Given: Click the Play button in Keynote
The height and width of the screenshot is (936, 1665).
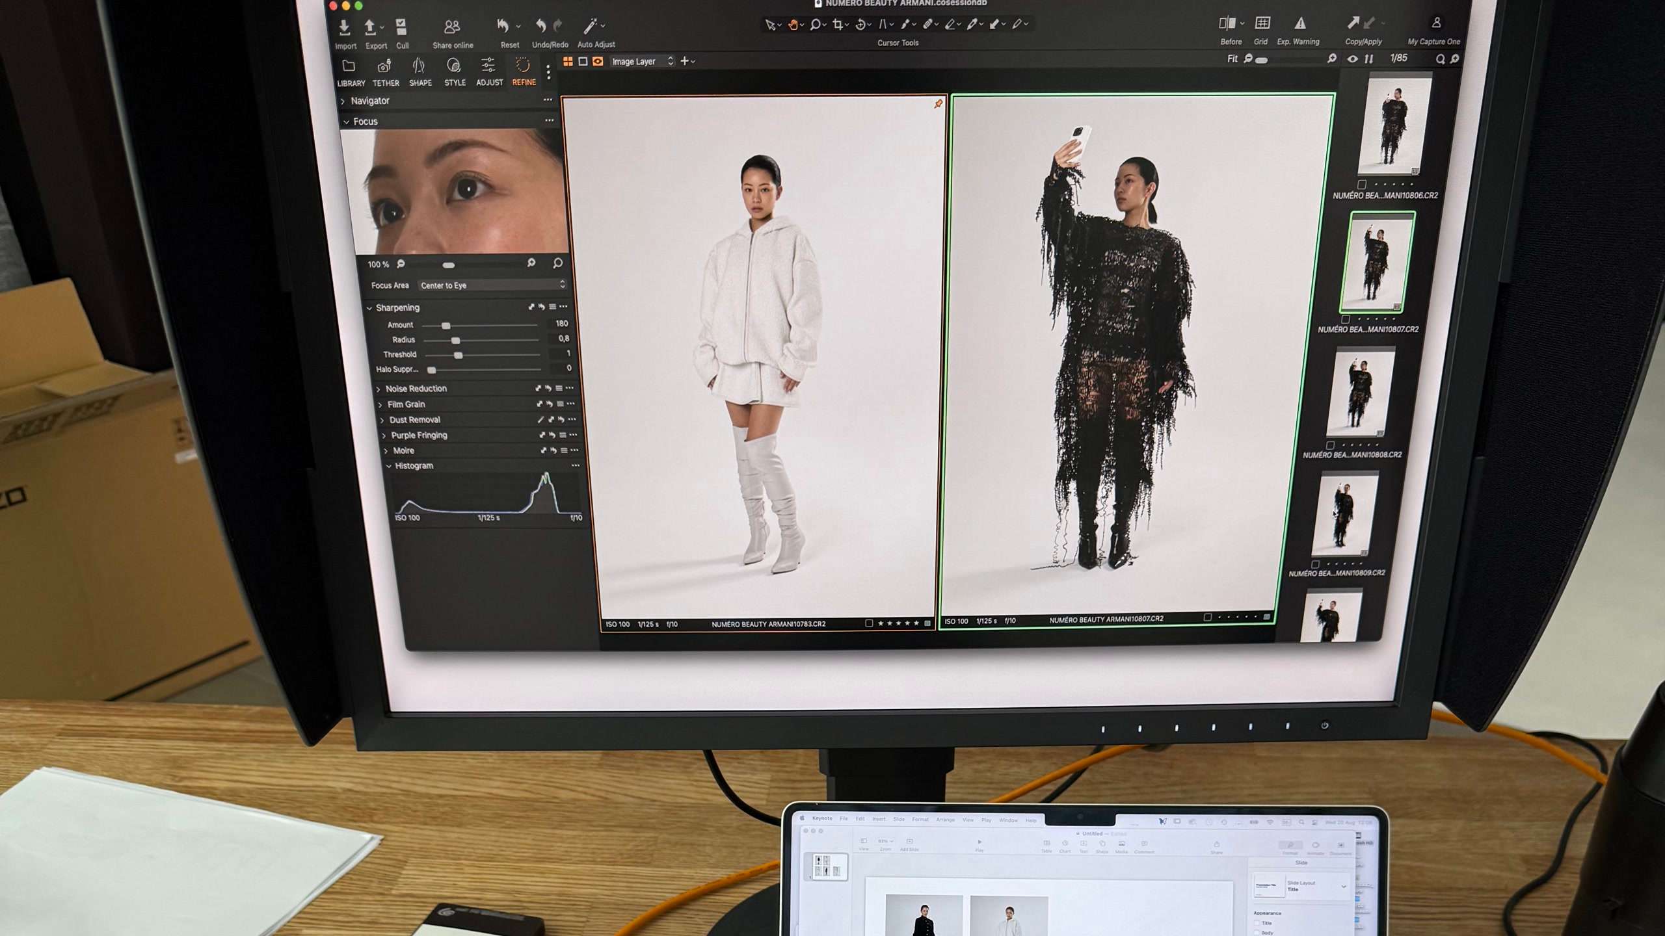Looking at the screenshot, I should [979, 844].
